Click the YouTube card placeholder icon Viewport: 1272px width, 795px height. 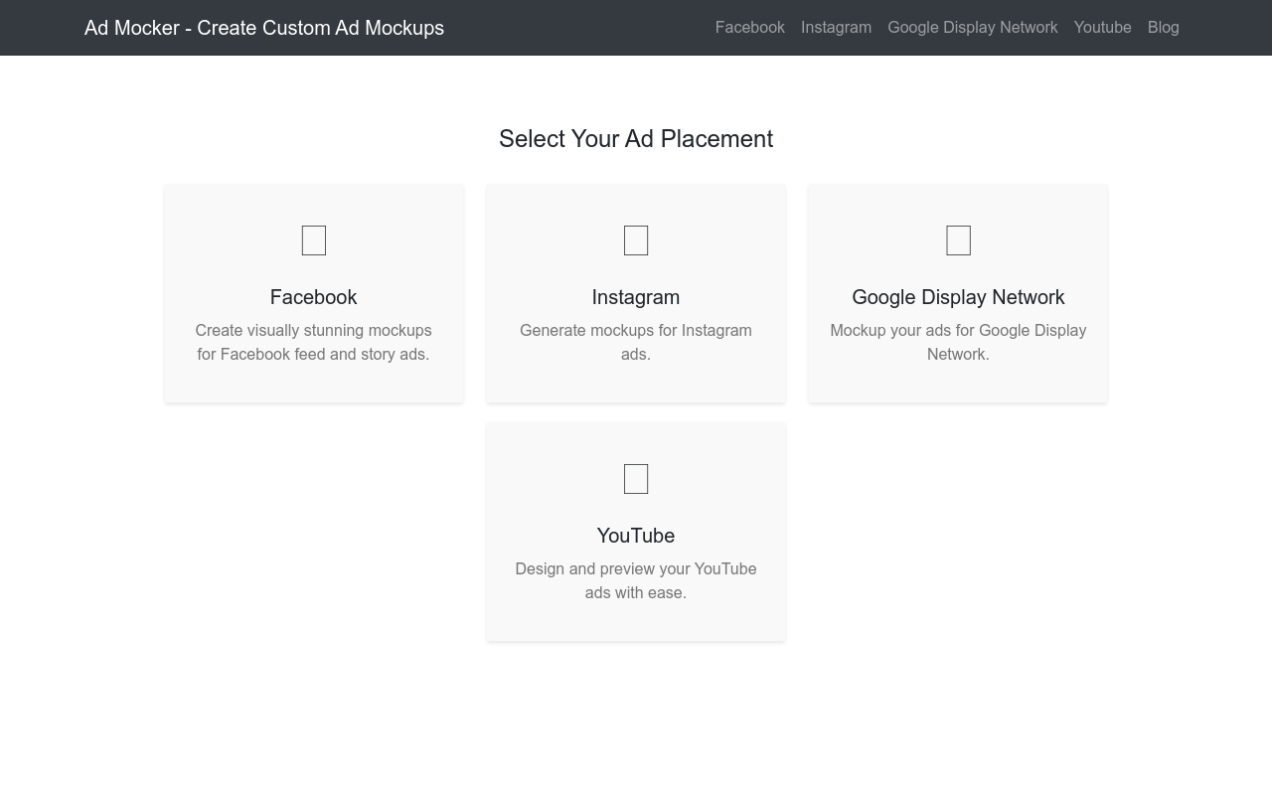click(x=636, y=479)
